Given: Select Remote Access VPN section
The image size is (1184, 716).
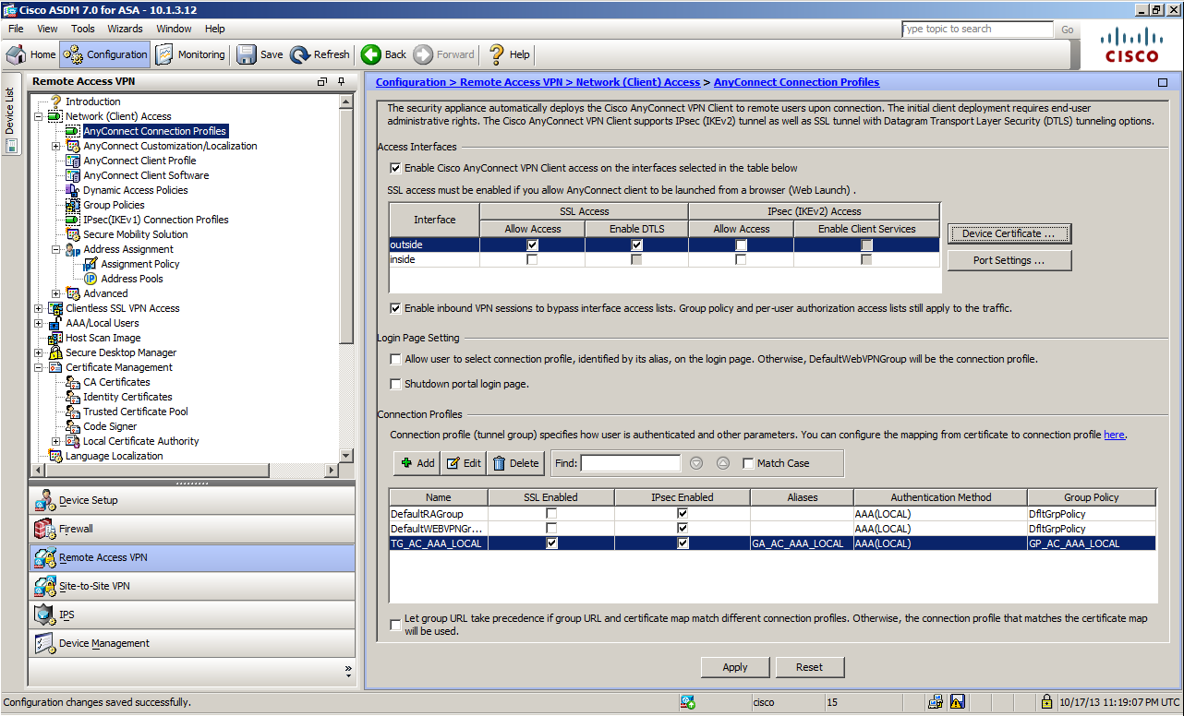Looking at the screenshot, I should tap(192, 557).
